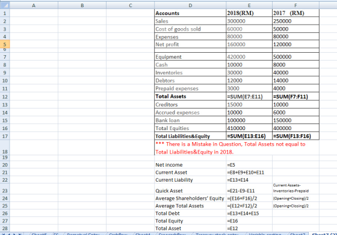The image size is (337, 235).
Task: Select Creditors 15000 cell
Action: point(249,104)
